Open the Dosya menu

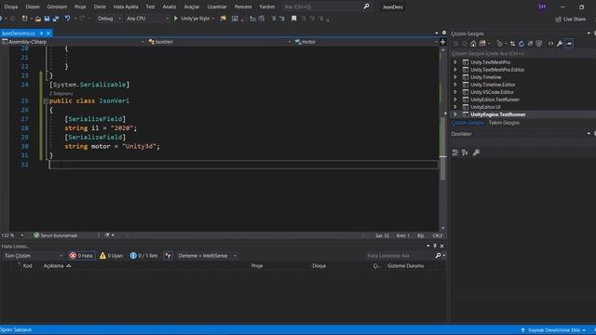click(x=10, y=7)
